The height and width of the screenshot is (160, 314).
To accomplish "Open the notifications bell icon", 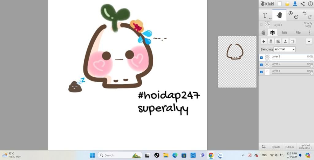I will [x=300, y=155].
